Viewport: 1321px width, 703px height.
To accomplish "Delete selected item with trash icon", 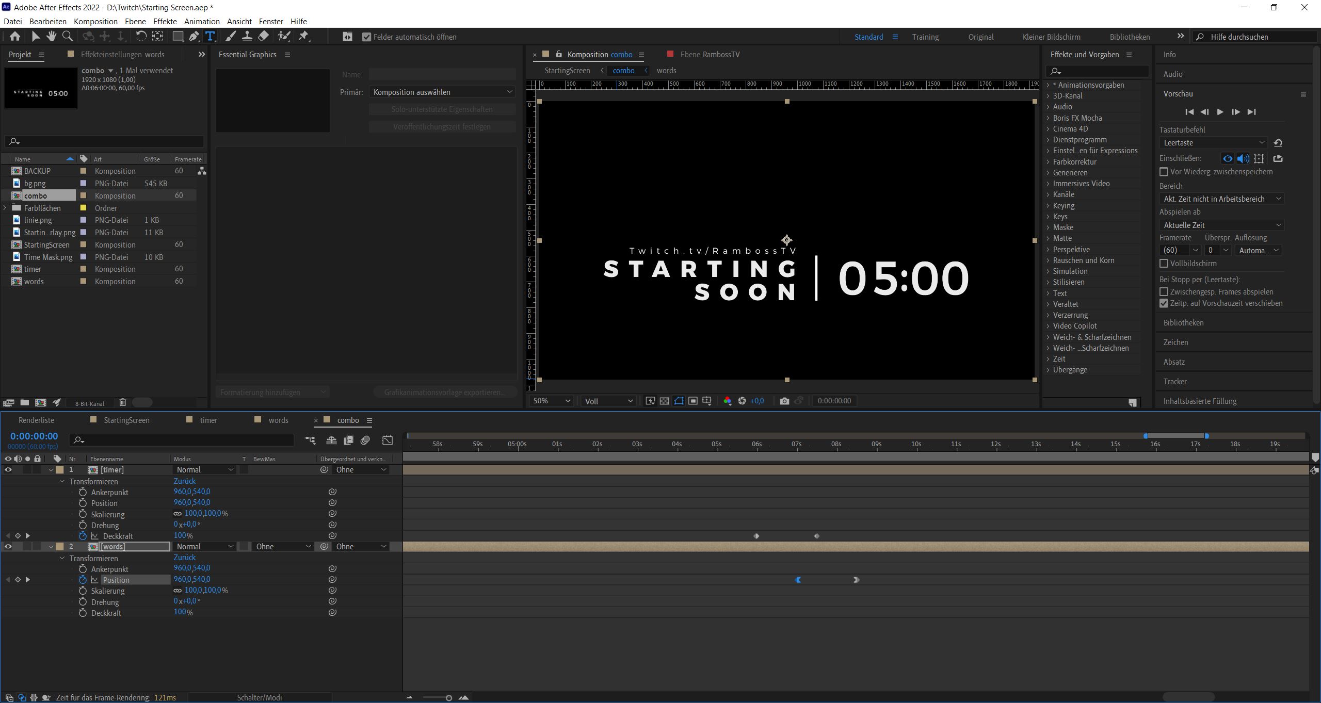I will coord(122,403).
